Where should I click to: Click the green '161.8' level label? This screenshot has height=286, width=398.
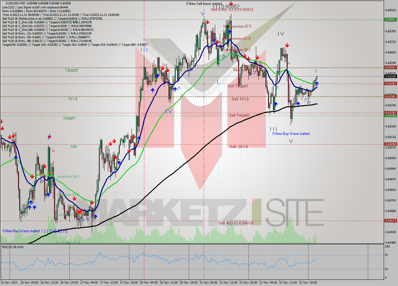72,99
